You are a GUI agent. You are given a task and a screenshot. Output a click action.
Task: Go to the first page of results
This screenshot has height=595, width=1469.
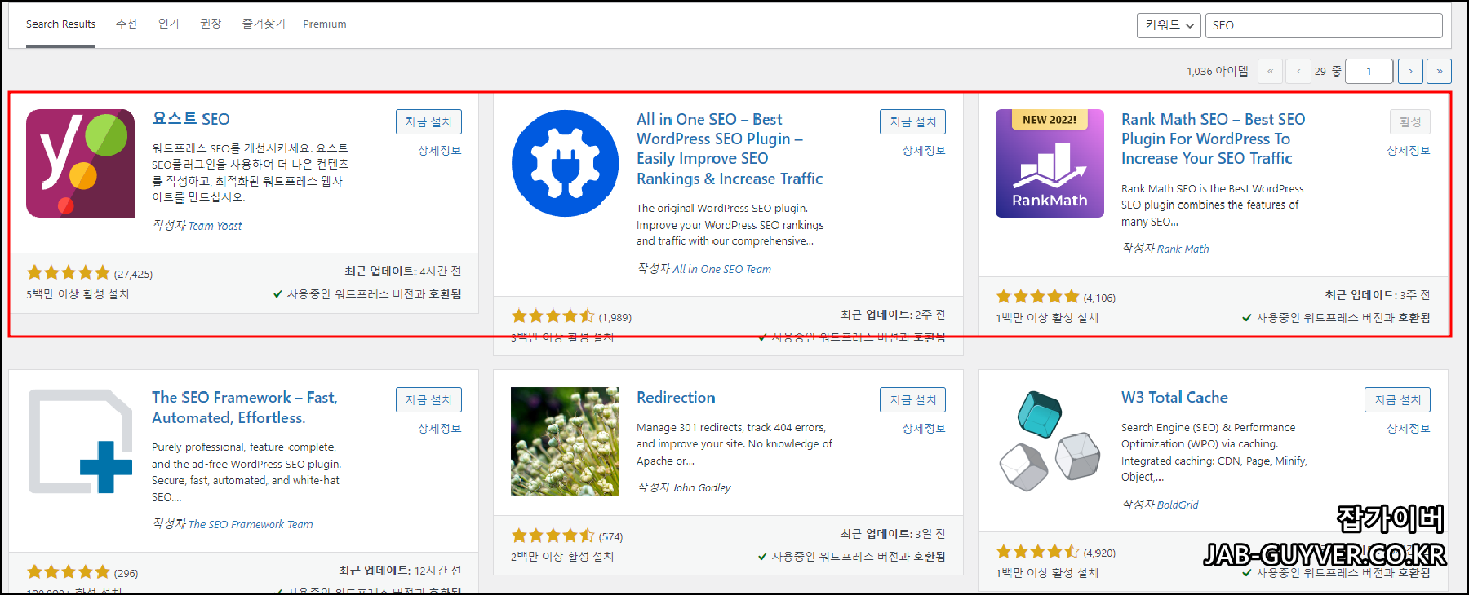pos(1271,71)
